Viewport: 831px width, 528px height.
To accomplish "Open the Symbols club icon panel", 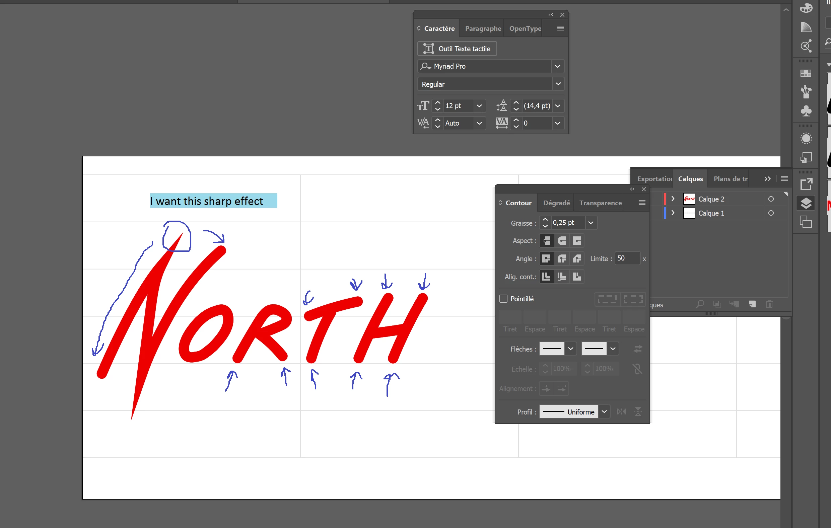I will (806, 111).
